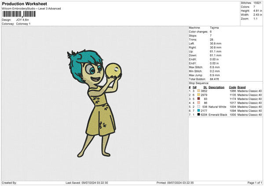The image size is (264, 186).
Task: Click the 'EndY:' label
Action: pyautogui.click(x=193, y=63)
